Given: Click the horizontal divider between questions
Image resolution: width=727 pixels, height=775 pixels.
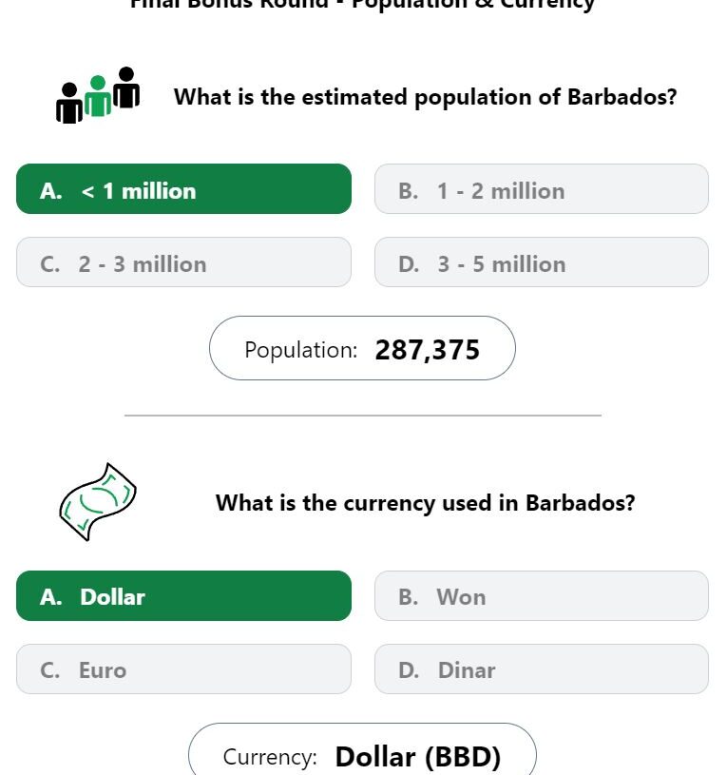Looking at the screenshot, I should pos(363,416).
